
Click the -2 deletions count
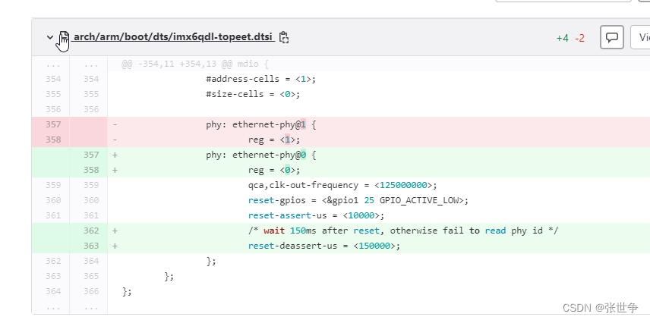coord(580,39)
